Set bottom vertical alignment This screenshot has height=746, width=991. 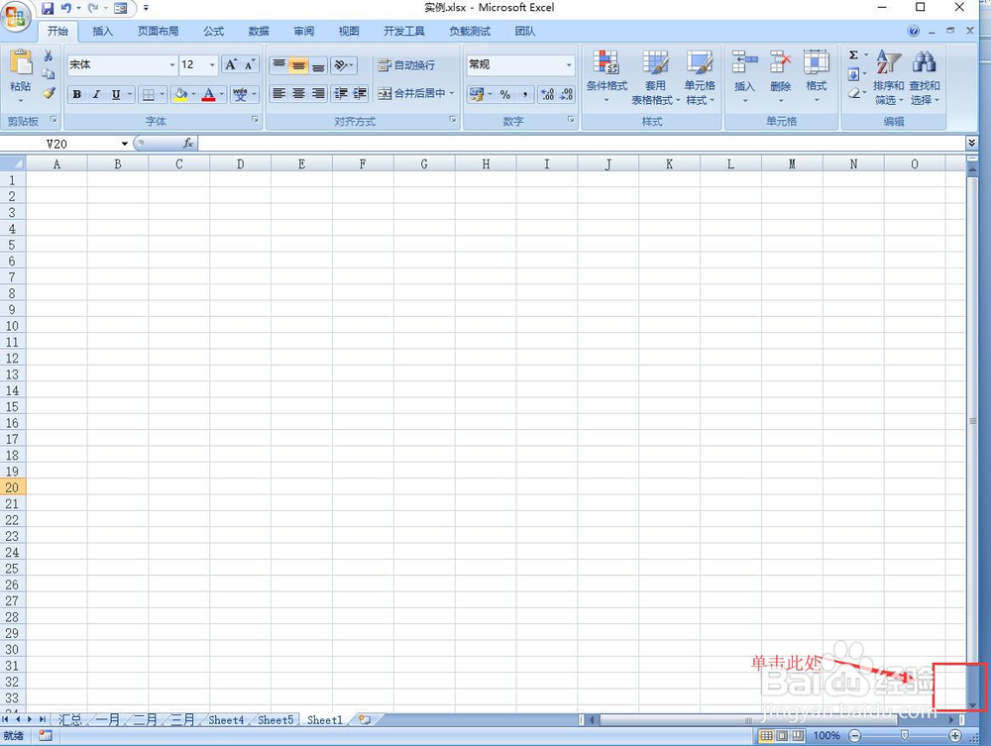click(318, 65)
